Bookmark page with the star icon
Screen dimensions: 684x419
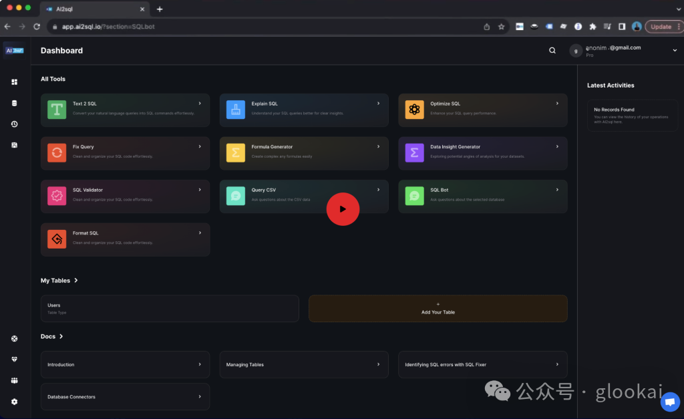point(501,27)
